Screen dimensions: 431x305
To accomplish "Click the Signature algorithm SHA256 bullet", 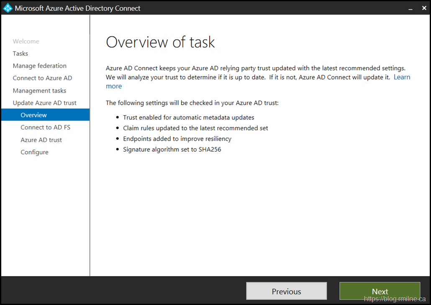I will click(172, 149).
